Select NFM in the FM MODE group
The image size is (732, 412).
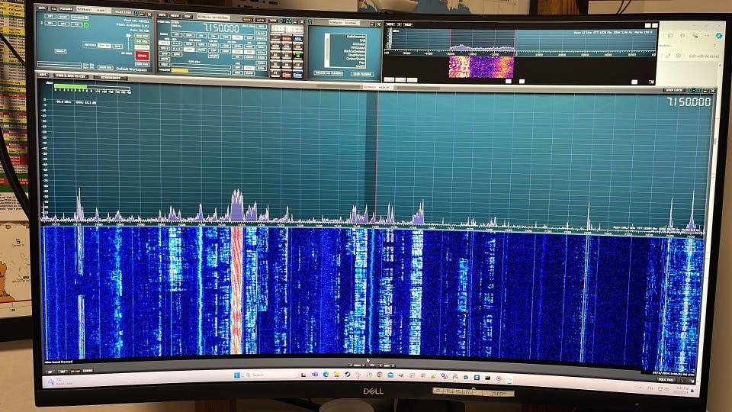[189, 44]
